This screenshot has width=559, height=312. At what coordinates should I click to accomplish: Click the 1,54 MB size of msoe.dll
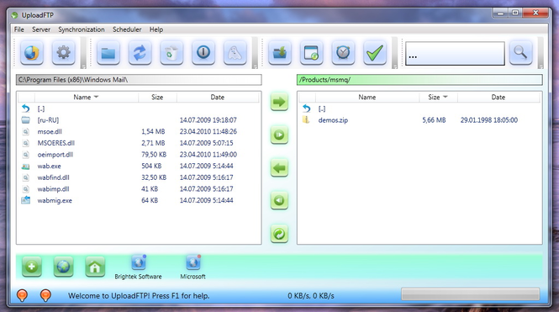(153, 131)
